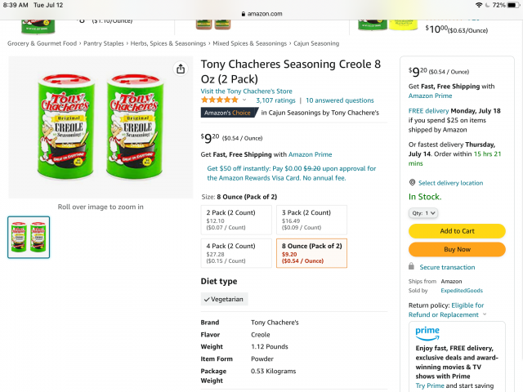The height and width of the screenshot is (392, 523).
Task: Click the Add to Cart button
Action: [x=457, y=231]
